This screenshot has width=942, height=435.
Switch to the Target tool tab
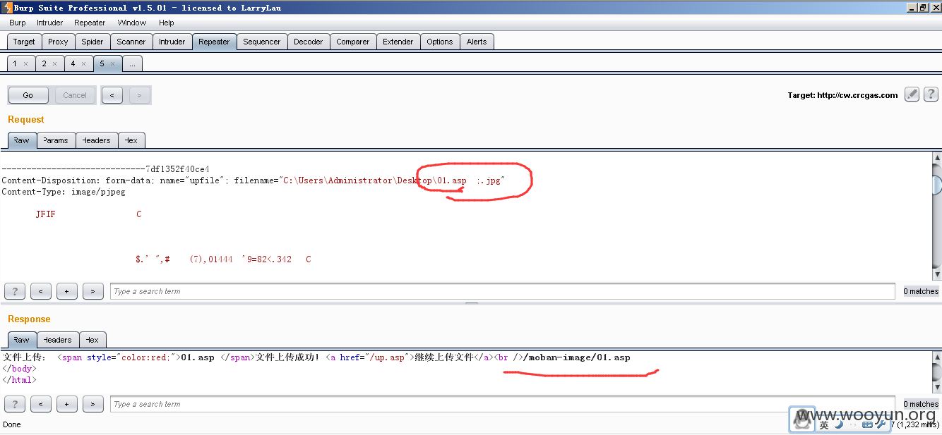(24, 42)
